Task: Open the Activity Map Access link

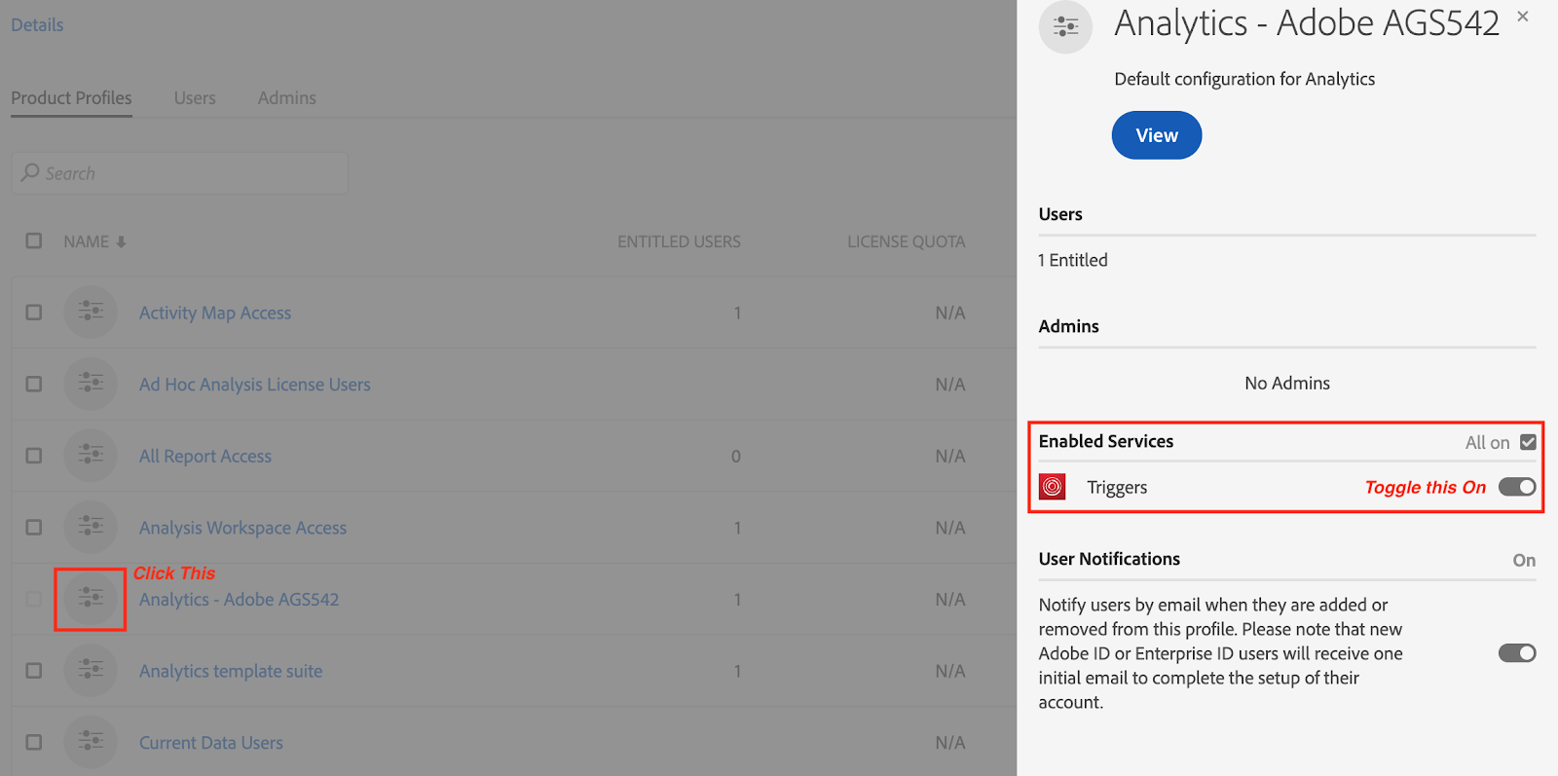Action: pos(215,313)
